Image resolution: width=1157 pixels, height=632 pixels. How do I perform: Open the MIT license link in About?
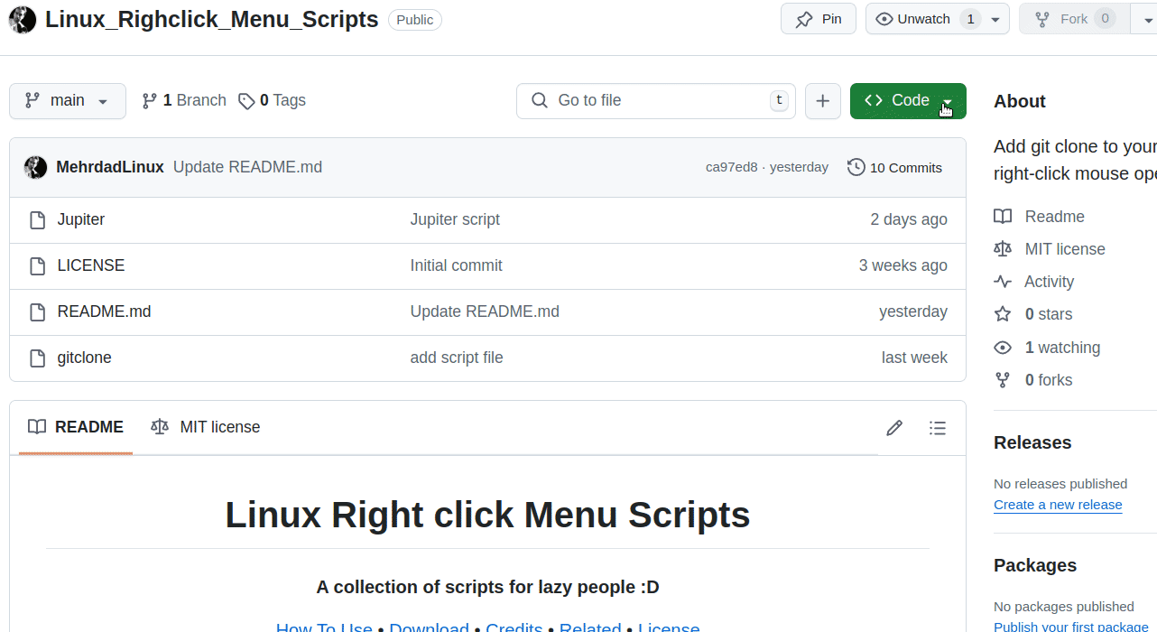1050,249
